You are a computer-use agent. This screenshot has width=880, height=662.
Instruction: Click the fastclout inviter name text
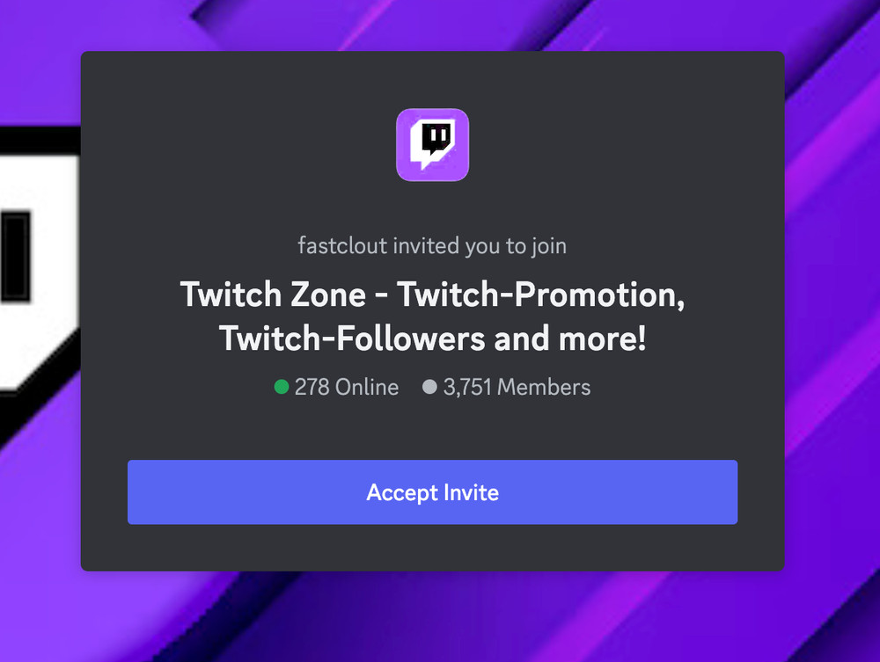(x=342, y=246)
